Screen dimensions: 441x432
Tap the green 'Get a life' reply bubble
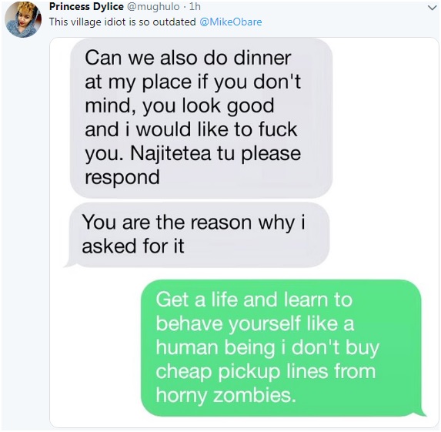coord(282,348)
